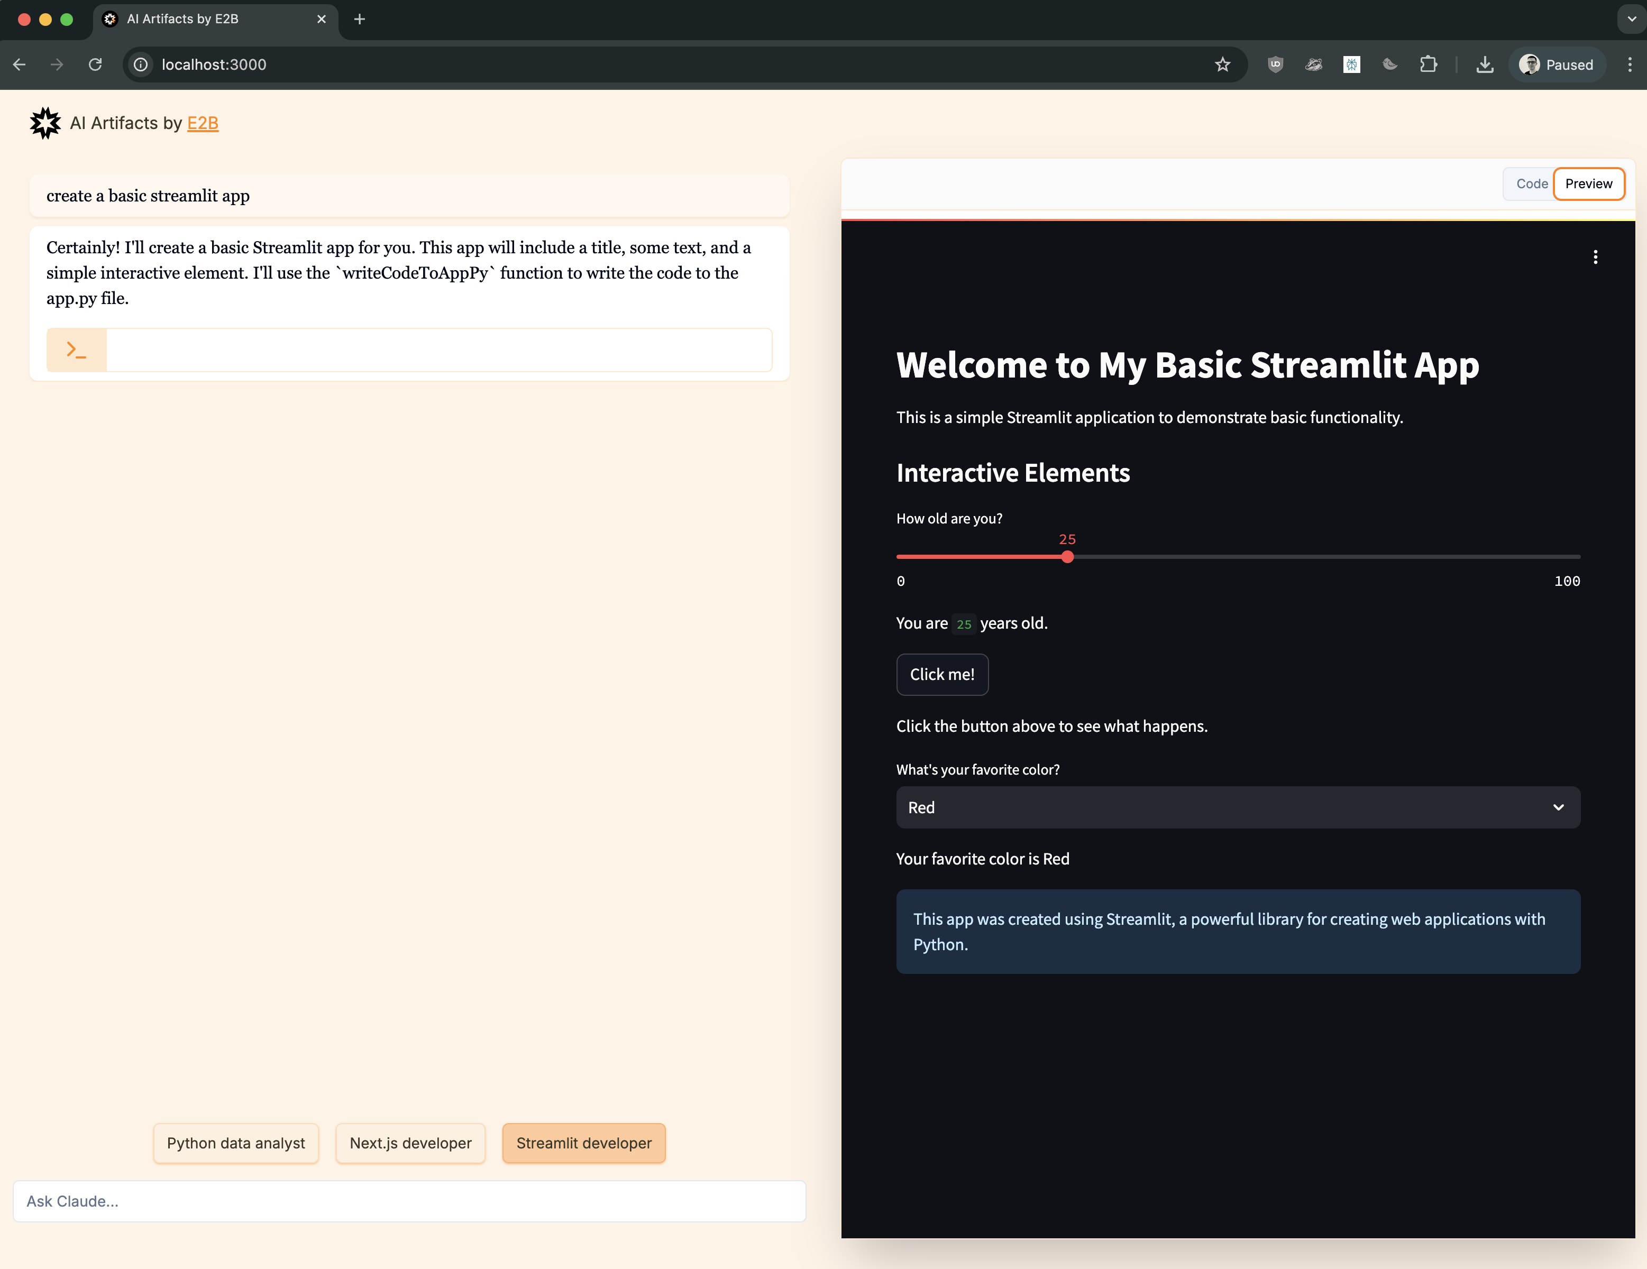Select the Next.js developer template
1647x1269 pixels.
click(x=410, y=1143)
